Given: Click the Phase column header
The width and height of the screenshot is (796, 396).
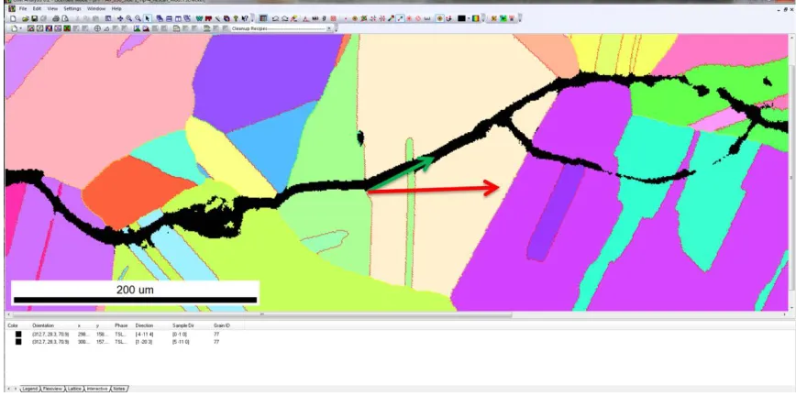Looking at the screenshot, I should pos(121,324).
